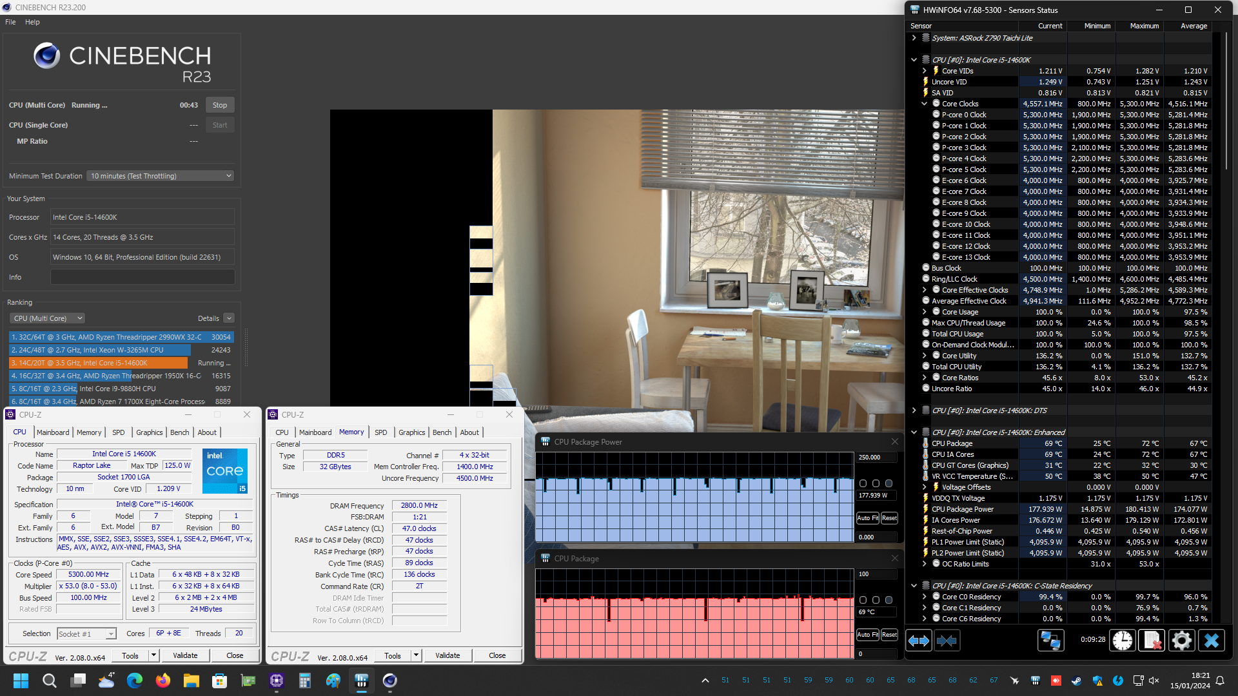Image resolution: width=1238 pixels, height=696 pixels.
Task: Stop the Cinebench multi core test
Action: click(x=220, y=105)
